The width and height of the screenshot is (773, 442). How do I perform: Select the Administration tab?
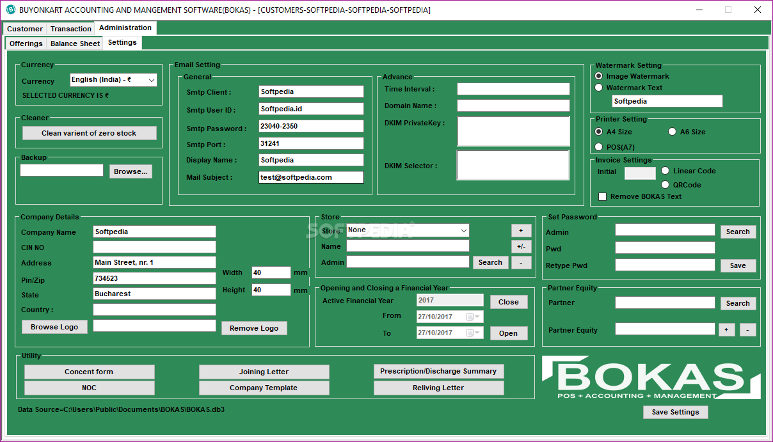(x=125, y=28)
